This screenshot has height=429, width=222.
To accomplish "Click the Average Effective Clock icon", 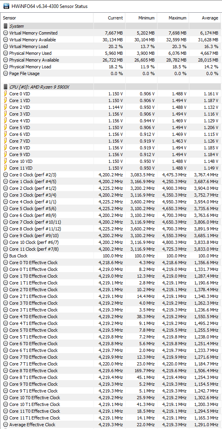I will [6, 425].
